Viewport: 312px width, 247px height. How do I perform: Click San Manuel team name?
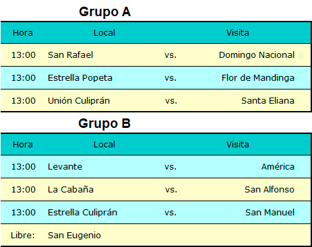click(x=270, y=213)
